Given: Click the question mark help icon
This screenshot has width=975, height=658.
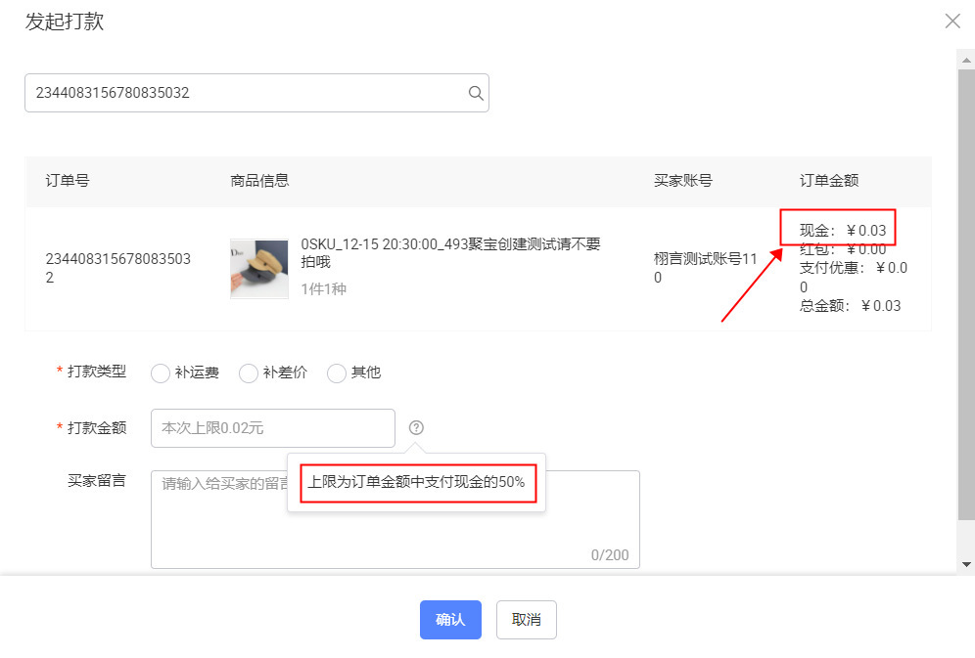Looking at the screenshot, I should point(416,427).
